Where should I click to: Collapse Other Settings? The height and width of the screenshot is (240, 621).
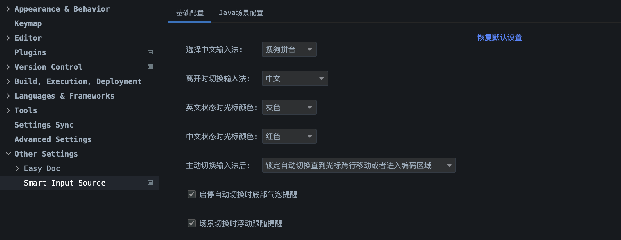[8, 154]
